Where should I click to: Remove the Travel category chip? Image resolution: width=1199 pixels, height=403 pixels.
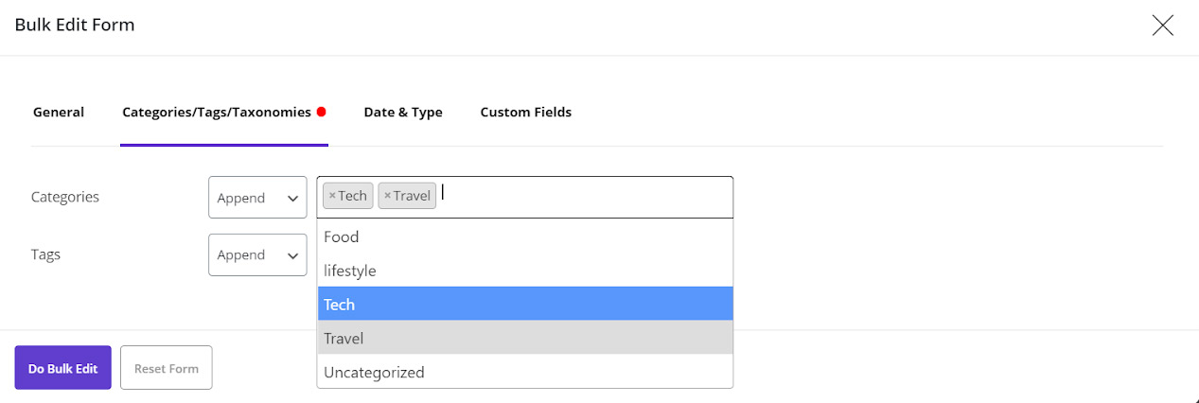click(387, 196)
